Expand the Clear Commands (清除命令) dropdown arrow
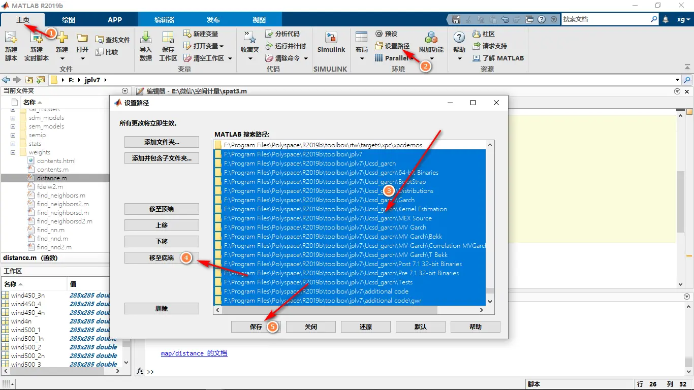Image resolution: width=694 pixels, height=390 pixels. click(306, 58)
